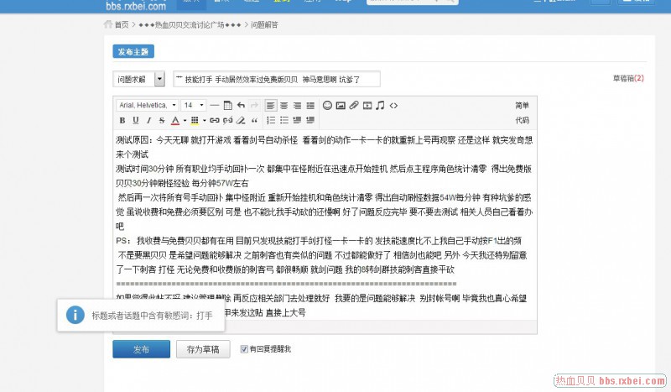Toggle bold text formatting

[122, 120]
